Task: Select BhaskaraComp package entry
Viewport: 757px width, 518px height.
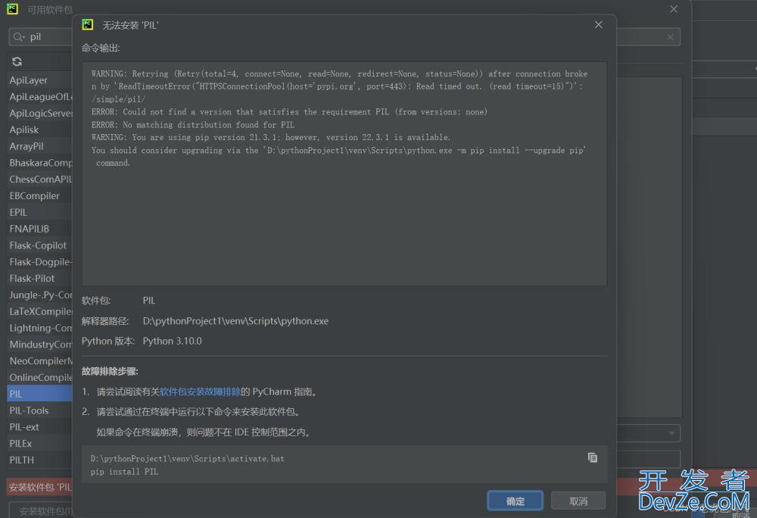Action: tap(39, 163)
